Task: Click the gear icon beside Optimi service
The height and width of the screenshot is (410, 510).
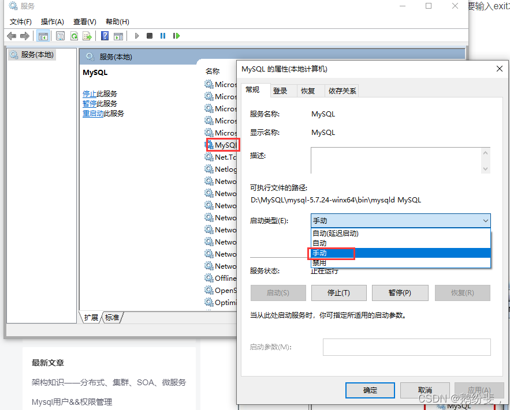Action: tap(209, 302)
